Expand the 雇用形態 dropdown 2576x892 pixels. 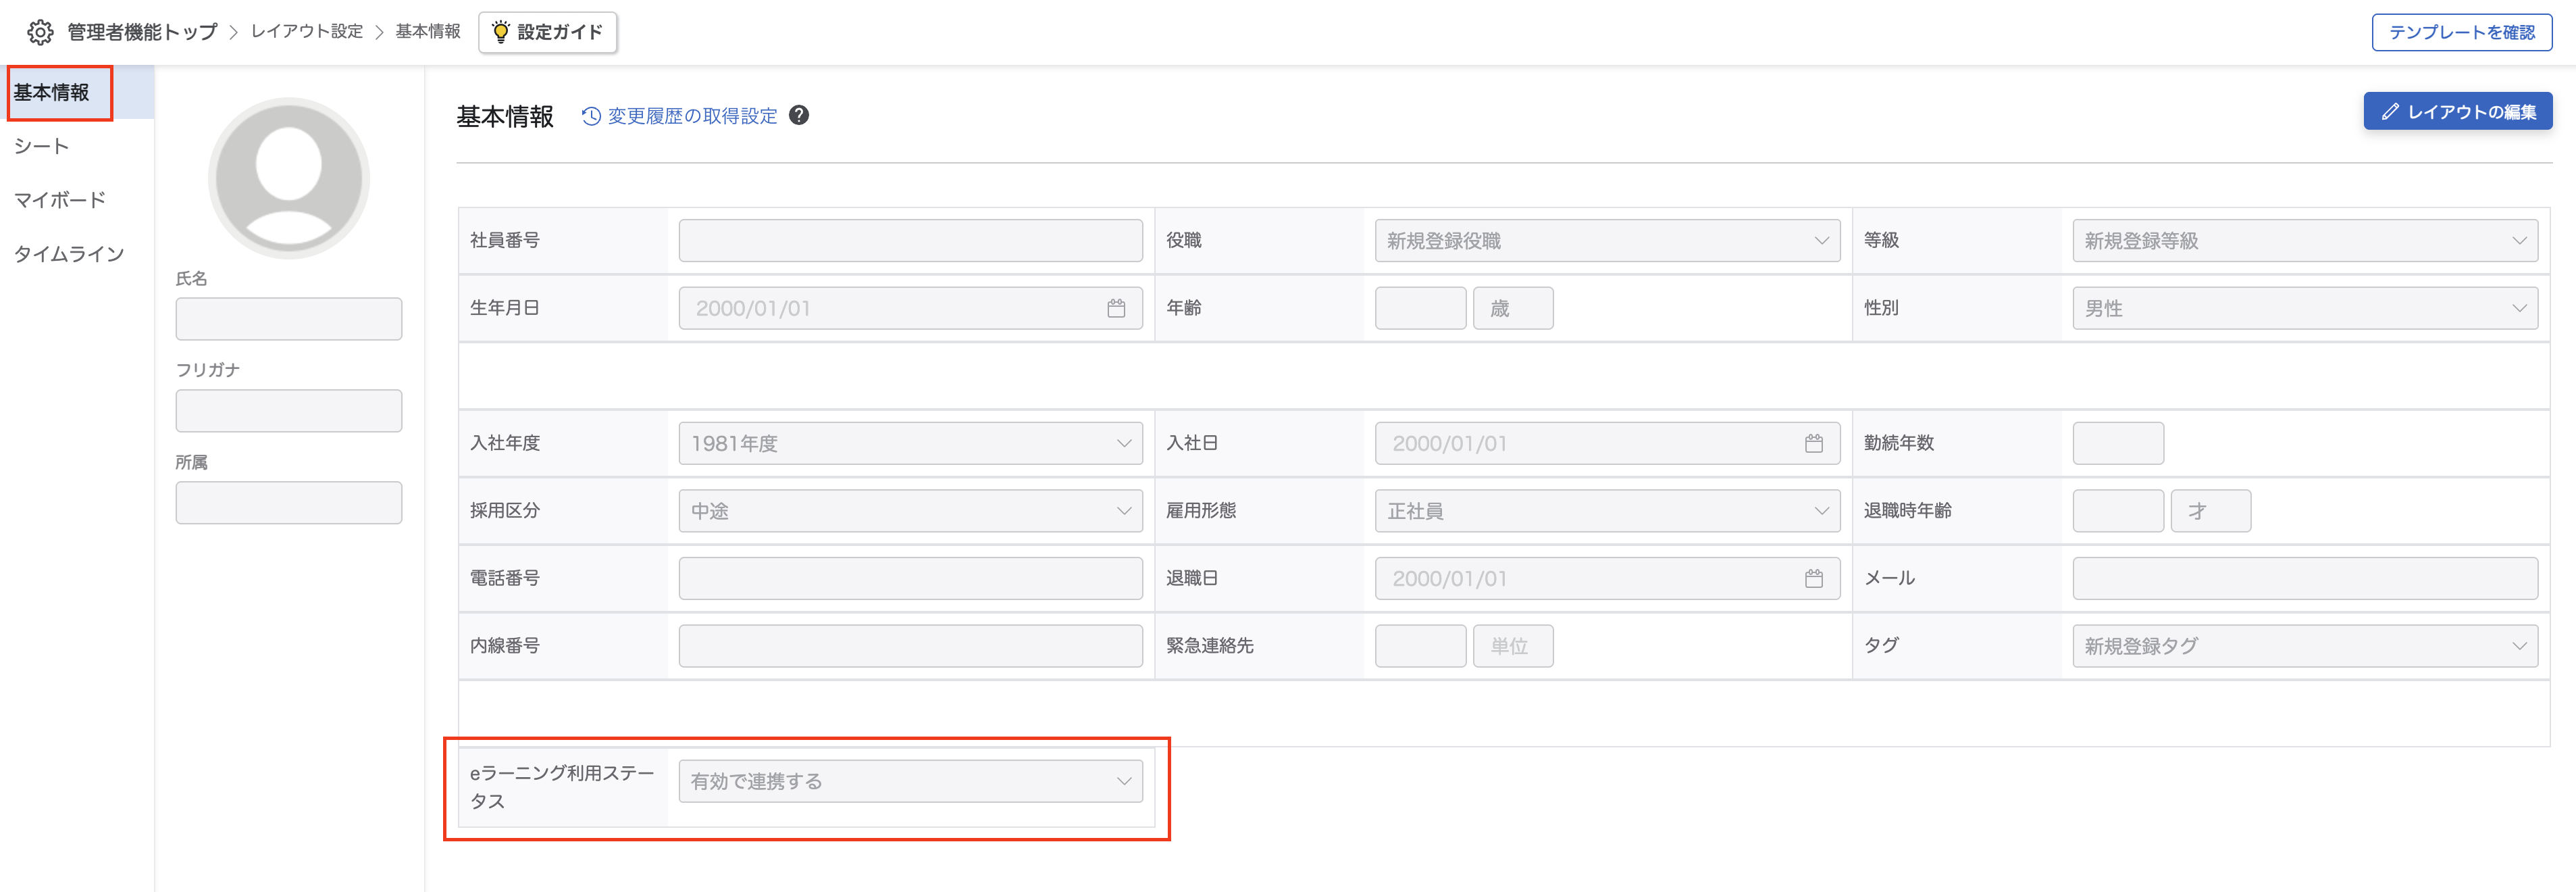(1607, 511)
